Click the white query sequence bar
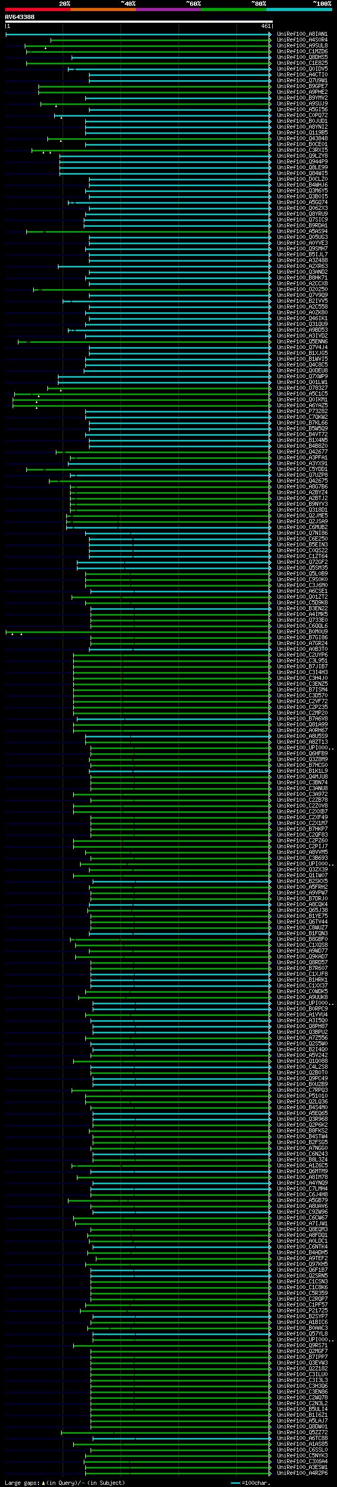This screenshot has height=1487, width=337. point(139,22)
